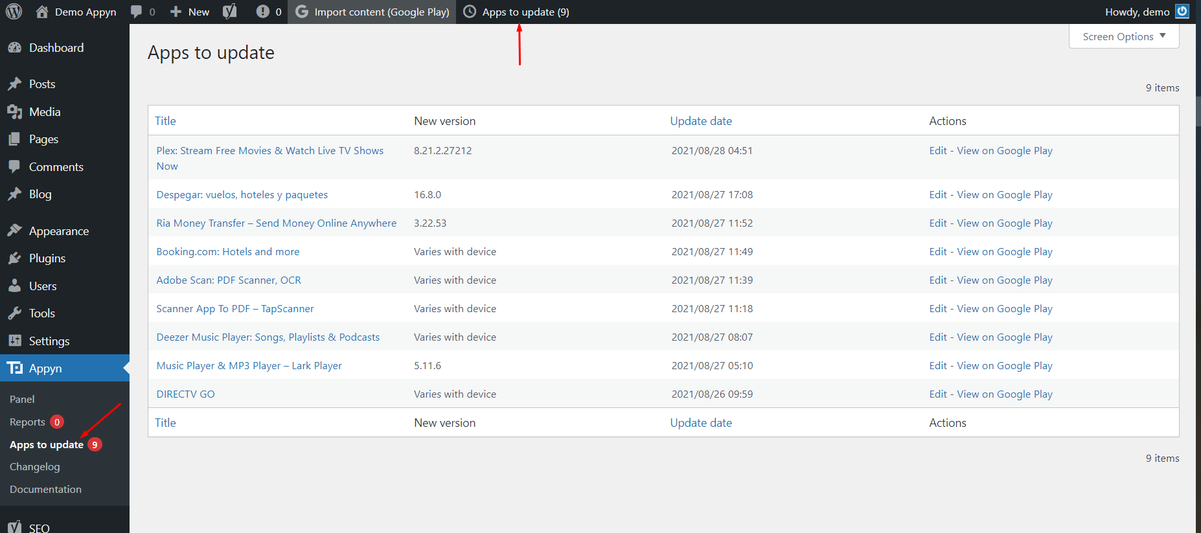This screenshot has width=1201, height=533.
Task: Select the 2021/08/26 09:59 date cell
Action: (712, 394)
